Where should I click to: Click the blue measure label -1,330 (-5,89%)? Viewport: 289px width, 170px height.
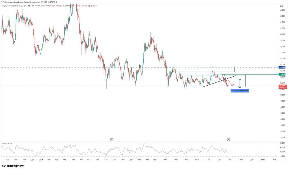click(240, 90)
